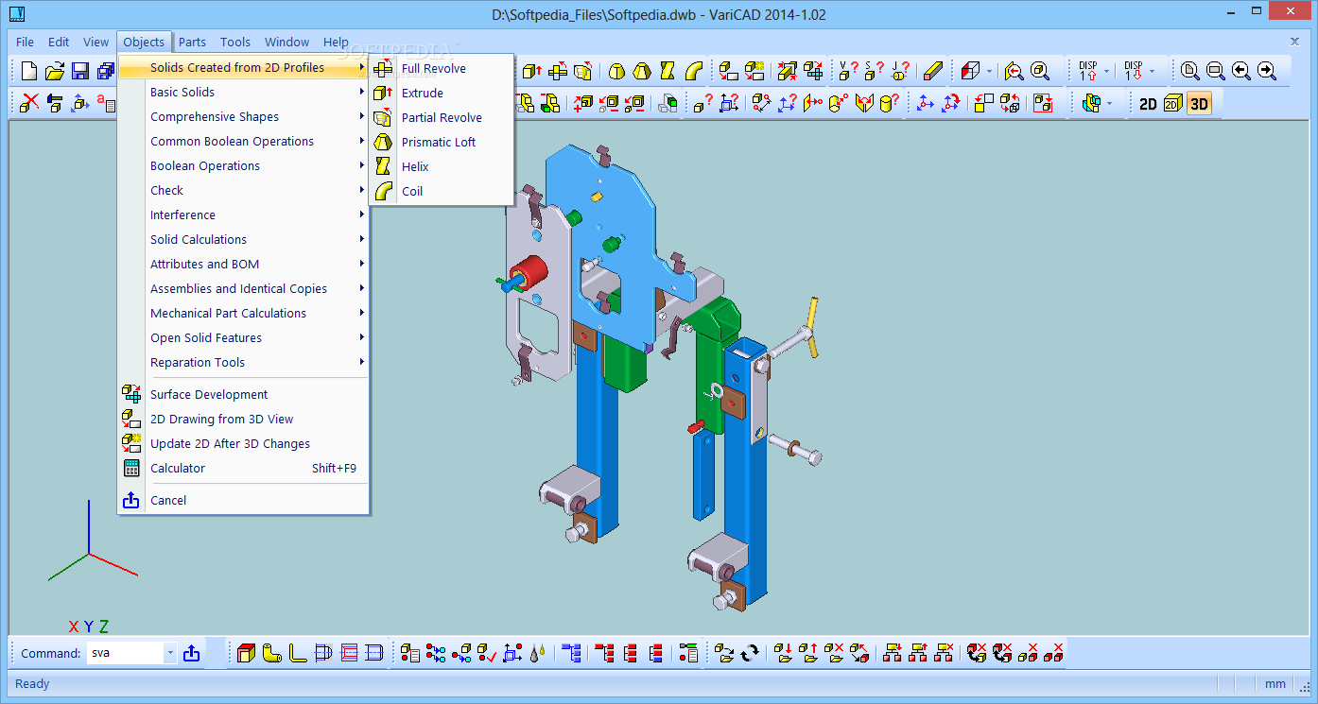
Task: Save the drawing with the floppy icon
Action: click(x=80, y=71)
